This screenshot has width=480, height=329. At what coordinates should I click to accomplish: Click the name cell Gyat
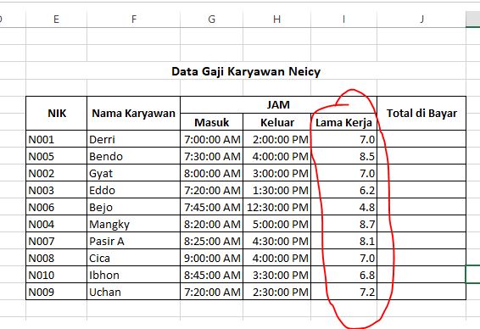134,173
